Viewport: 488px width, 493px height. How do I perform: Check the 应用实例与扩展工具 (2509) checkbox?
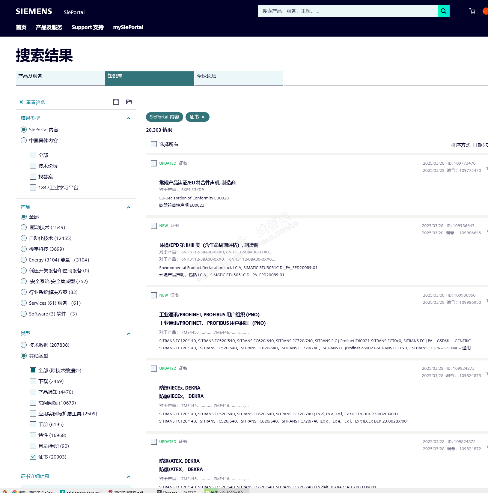coord(33,414)
